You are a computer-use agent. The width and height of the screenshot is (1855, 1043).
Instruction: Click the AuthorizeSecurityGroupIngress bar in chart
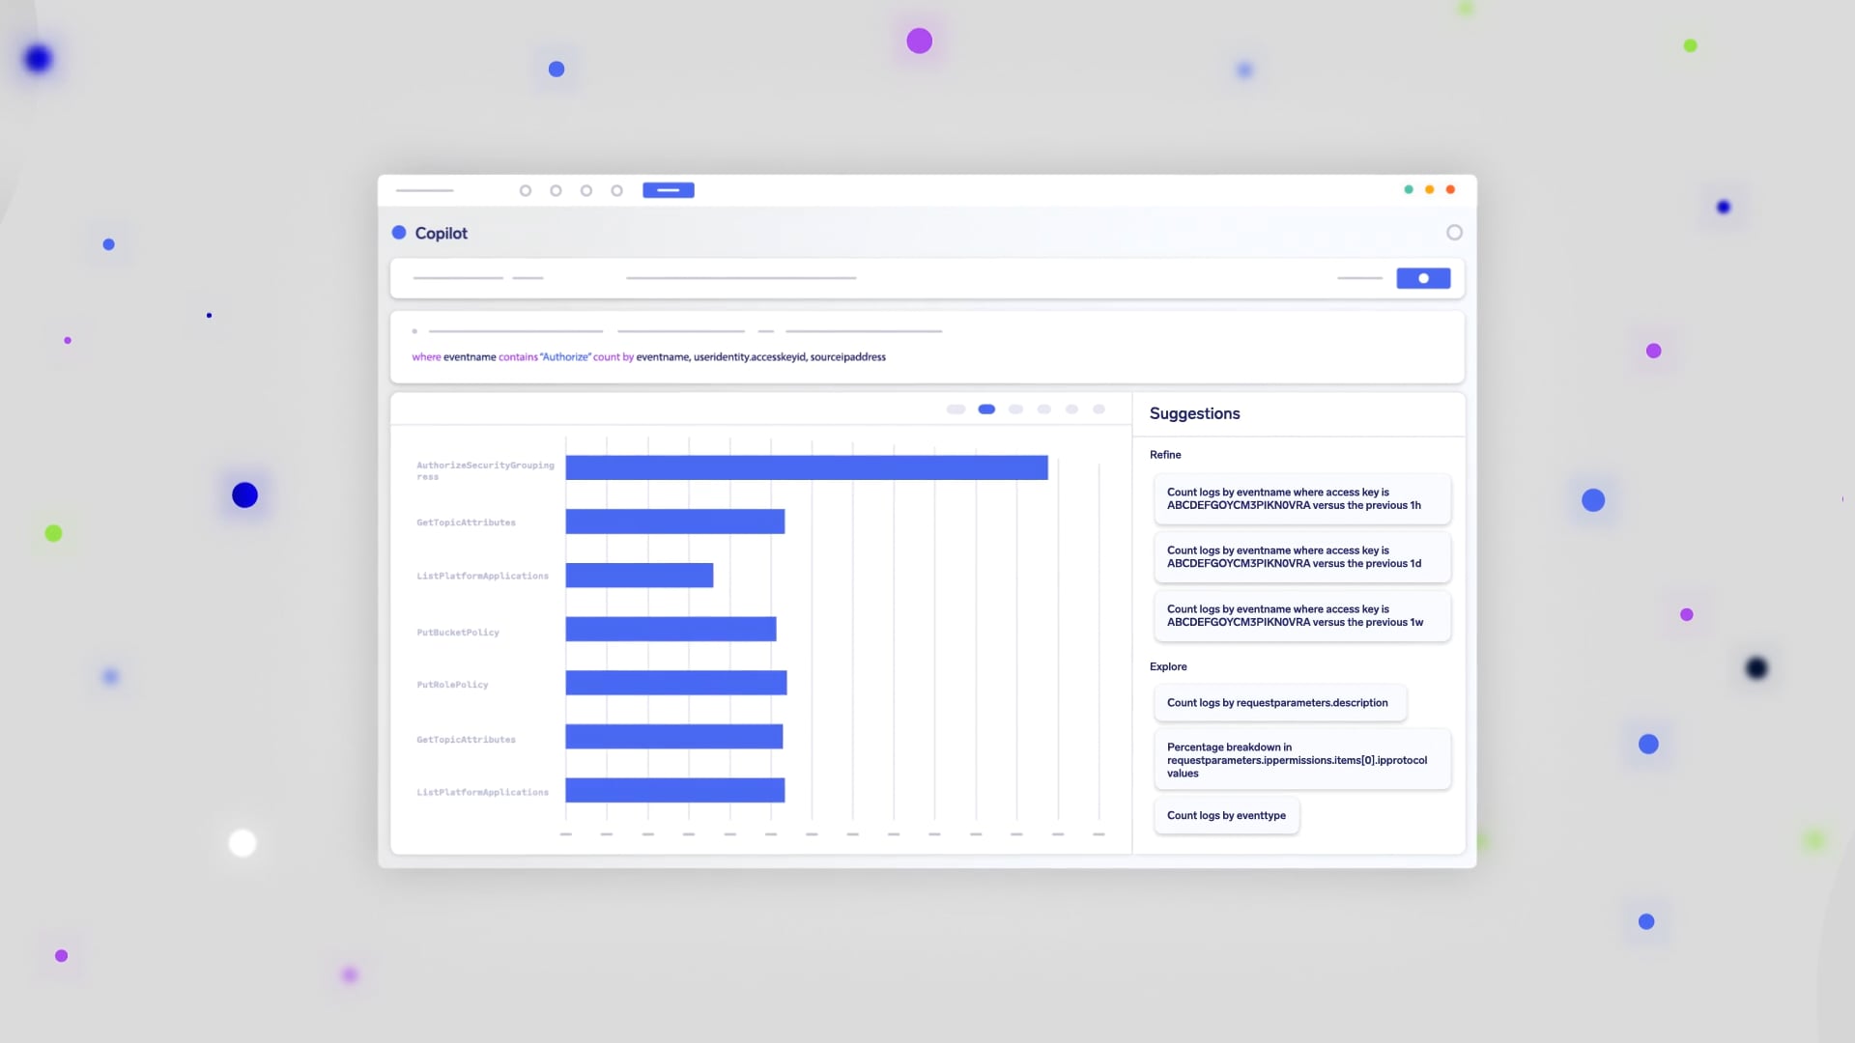pos(806,468)
